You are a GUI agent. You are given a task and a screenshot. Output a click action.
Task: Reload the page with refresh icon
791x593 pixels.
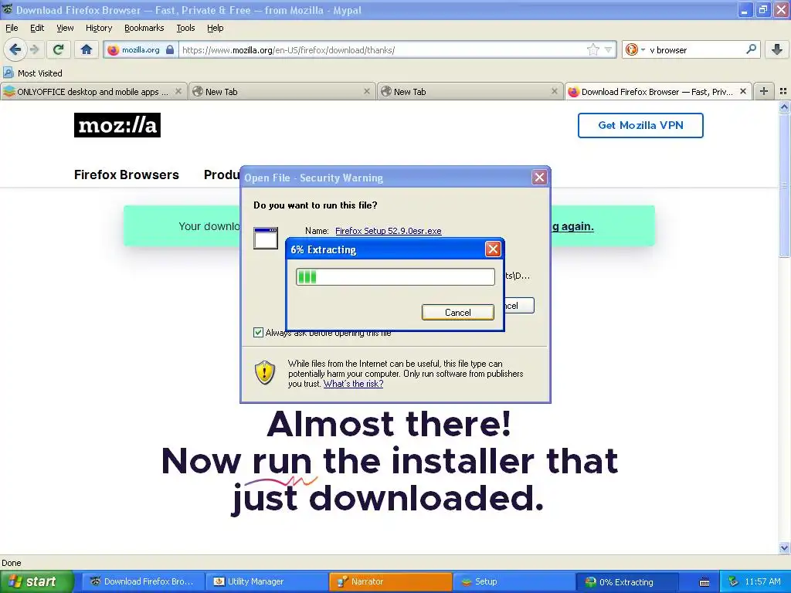pos(58,49)
